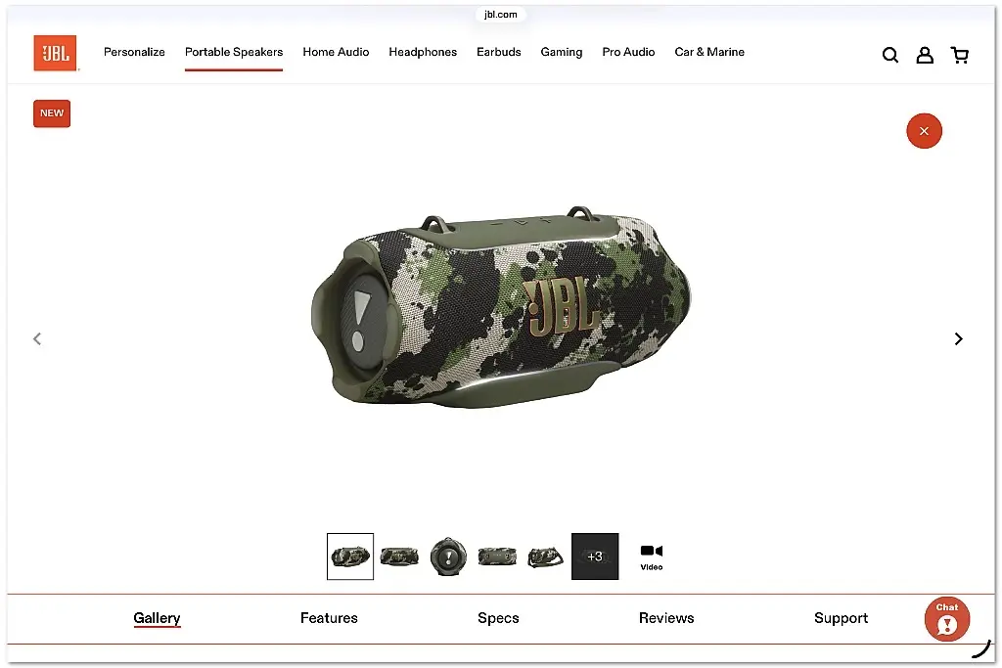Image resolution: width=1002 pixels, height=668 pixels.
Task: Open the Earbuds menu
Action: [x=499, y=52]
